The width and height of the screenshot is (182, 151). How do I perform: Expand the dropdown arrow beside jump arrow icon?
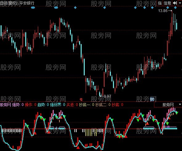point(180,3)
